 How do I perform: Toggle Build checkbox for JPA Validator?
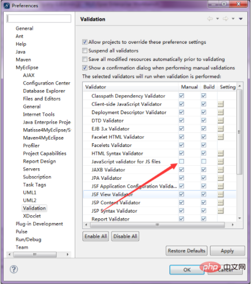[204, 178]
